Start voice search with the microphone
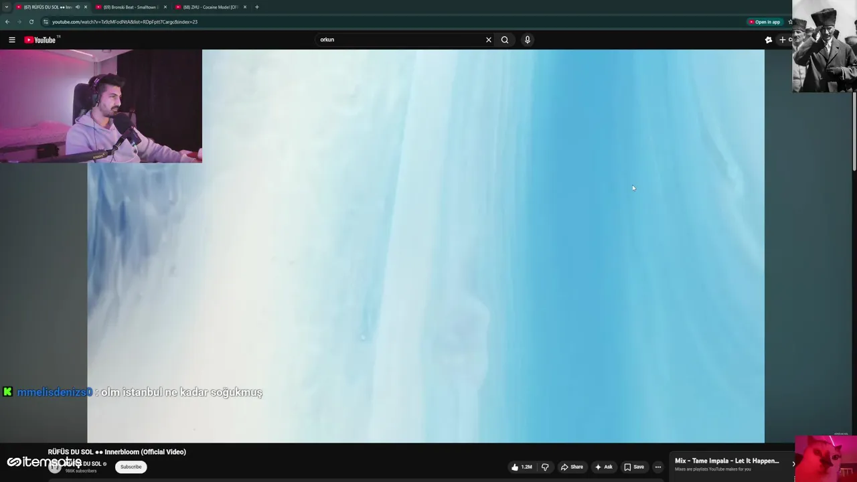 pos(528,39)
